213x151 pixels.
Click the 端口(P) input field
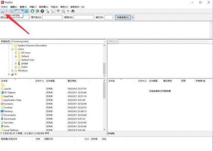109,17
